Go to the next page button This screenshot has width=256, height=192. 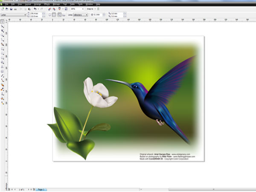[x=28, y=189]
